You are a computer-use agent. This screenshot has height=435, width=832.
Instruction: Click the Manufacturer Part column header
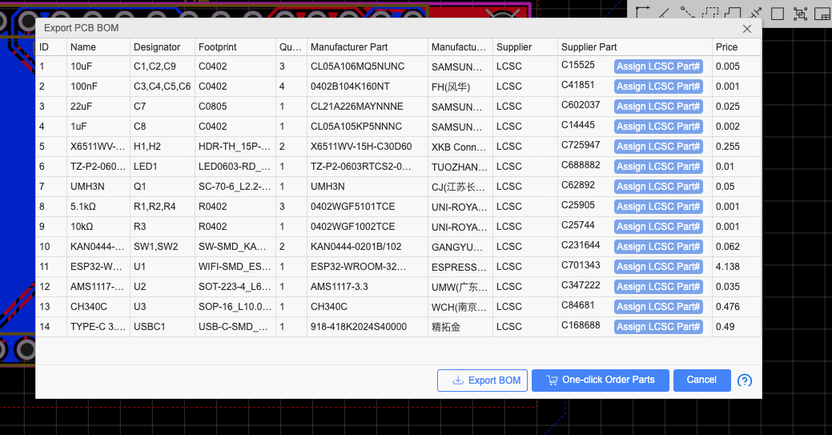click(349, 47)
